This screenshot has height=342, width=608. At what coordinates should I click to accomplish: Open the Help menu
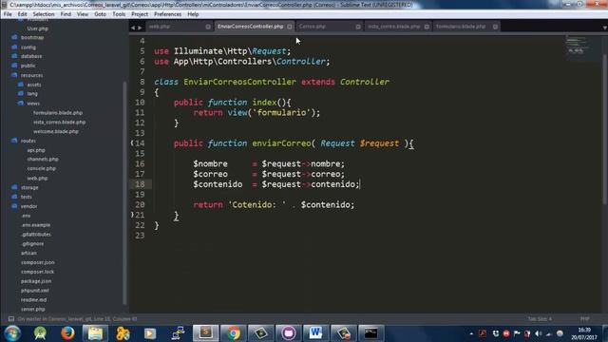[193, 14]
